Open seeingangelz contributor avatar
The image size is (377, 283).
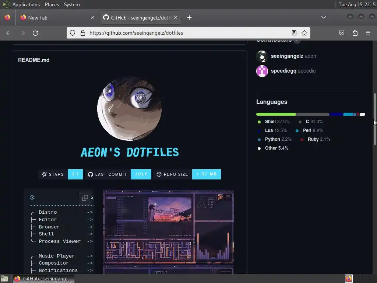262,56
